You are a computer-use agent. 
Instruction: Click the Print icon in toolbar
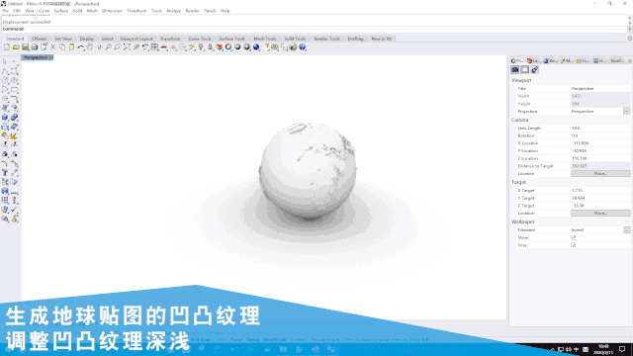coord(35,47)
